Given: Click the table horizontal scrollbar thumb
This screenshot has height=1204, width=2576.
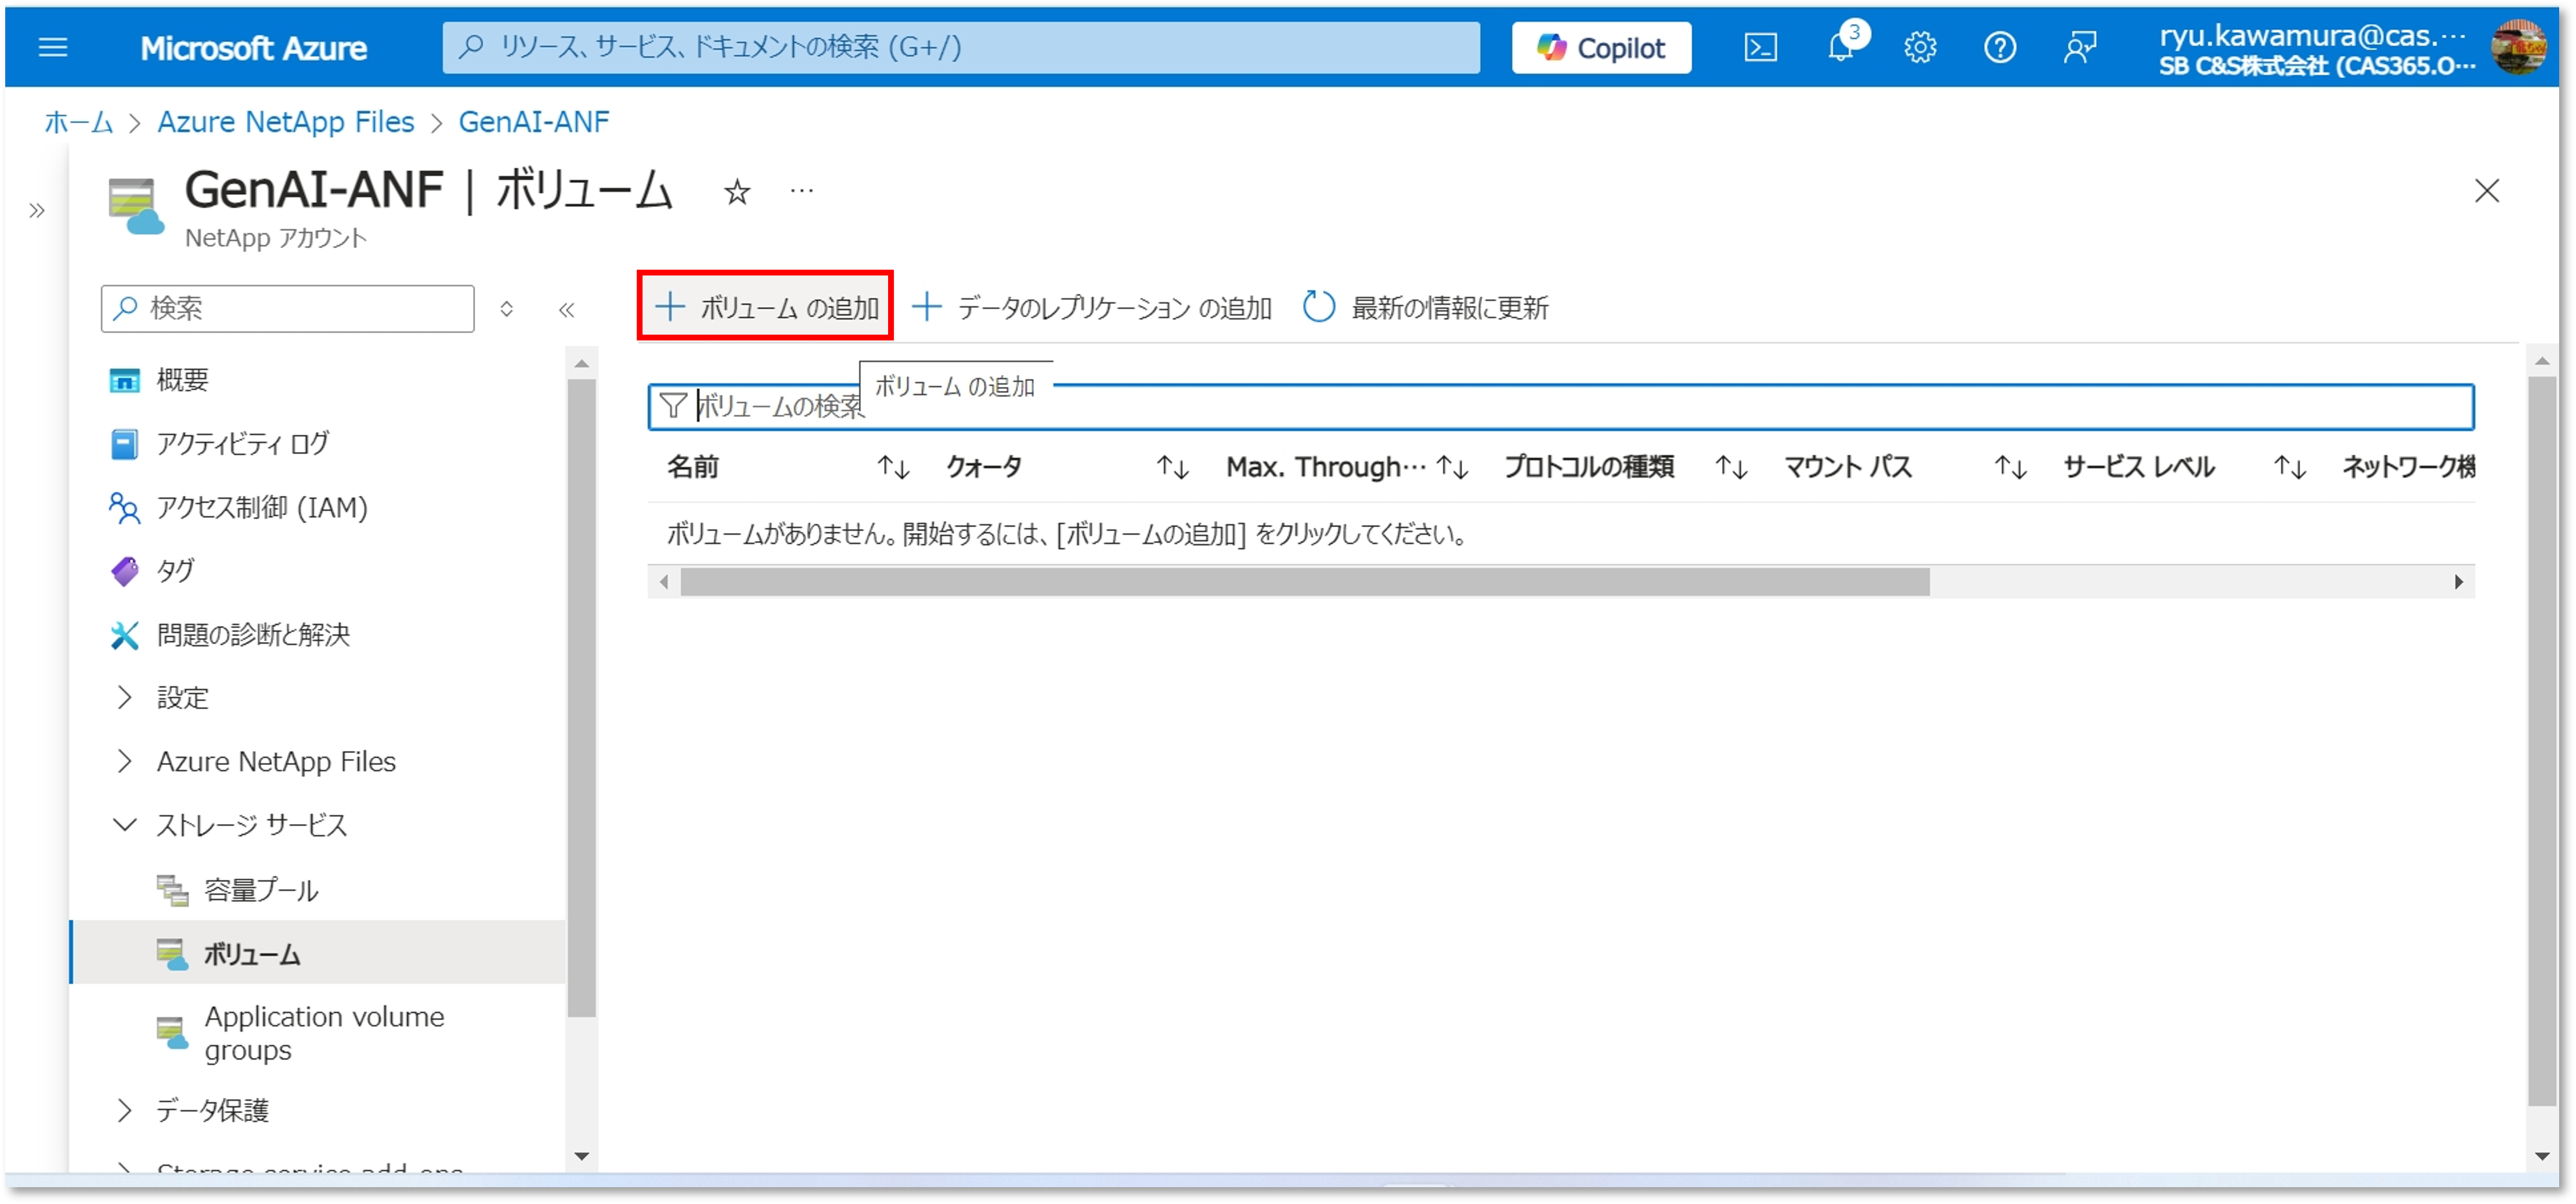Looking at the screenshot, I should coord(1305,582).
